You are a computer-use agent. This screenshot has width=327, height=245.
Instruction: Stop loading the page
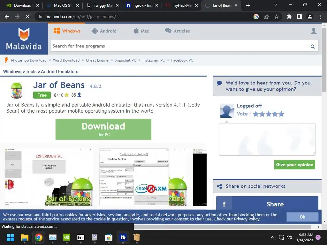tap(27, 17)
